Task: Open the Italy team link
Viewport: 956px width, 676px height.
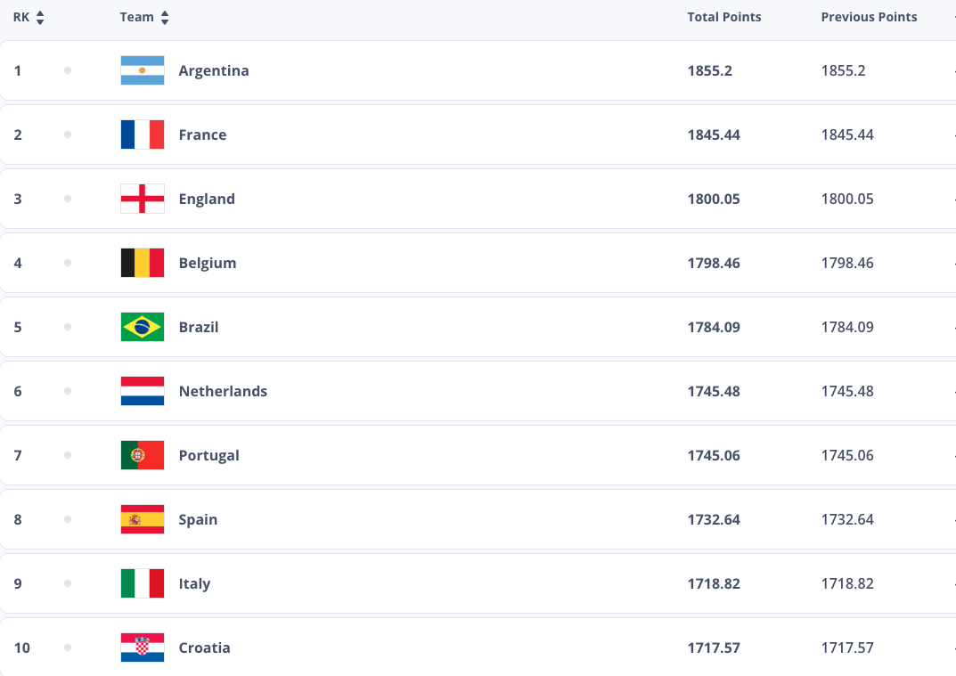Action: pyautogui.click(x=194, y=584)
